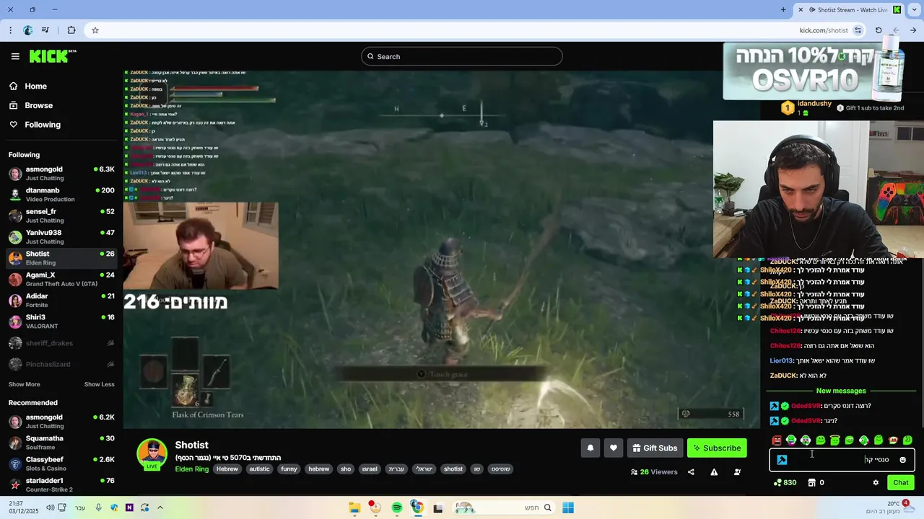Focus the chat message input field
This screenshot has height=519, width=924.
coord(842,460)
